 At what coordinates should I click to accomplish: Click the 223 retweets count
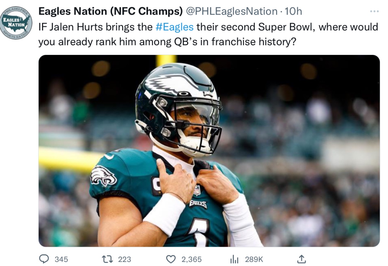(124, 259)
